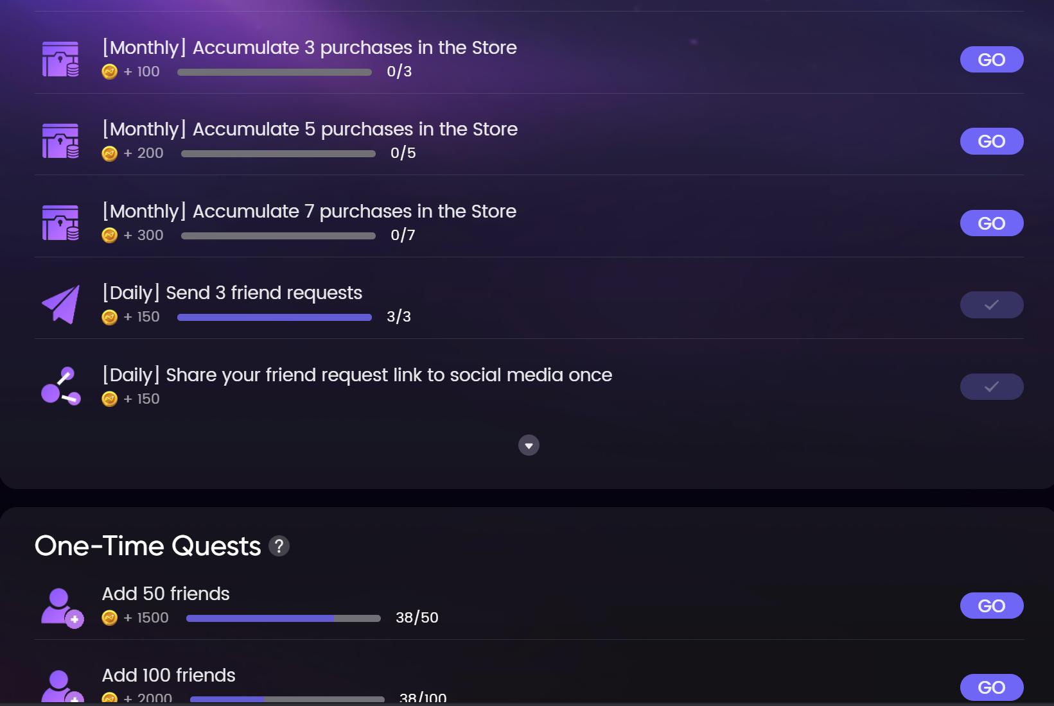This screenshot has height=706, width=1054.
Task: Click the Add 50 friends progress bar
Action: coord(283,618)
